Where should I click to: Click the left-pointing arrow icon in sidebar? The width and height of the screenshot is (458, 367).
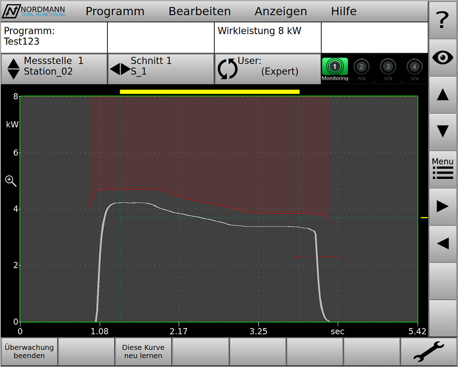click(442, 243)
